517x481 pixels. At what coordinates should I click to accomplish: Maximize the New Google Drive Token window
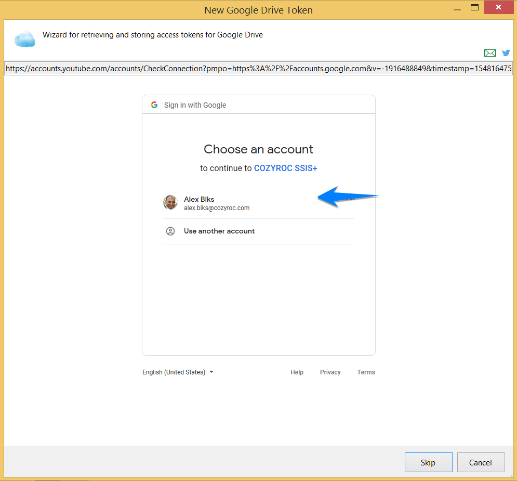474,8
